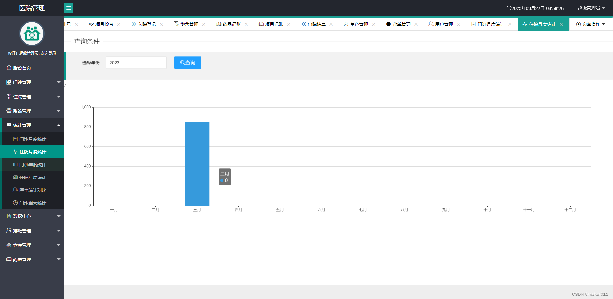The width and height of the screenshot is (613, 299).
Task: Click the 药房管理 book icon
Action: tap(9, 259)
